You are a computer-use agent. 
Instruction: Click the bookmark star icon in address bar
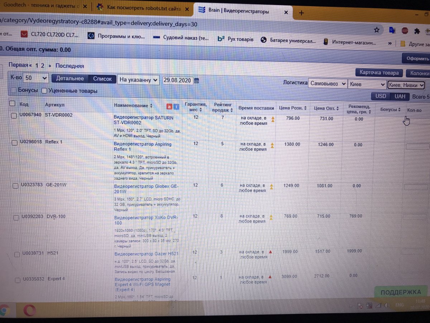(x=377, y=30)
